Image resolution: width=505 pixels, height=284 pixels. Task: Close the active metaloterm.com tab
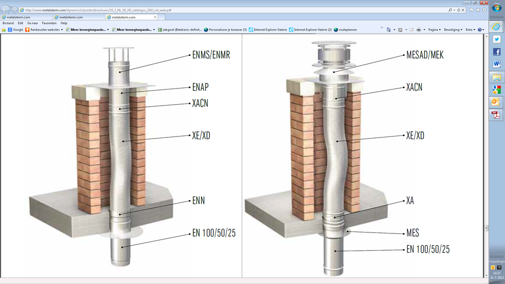point(155,17)
